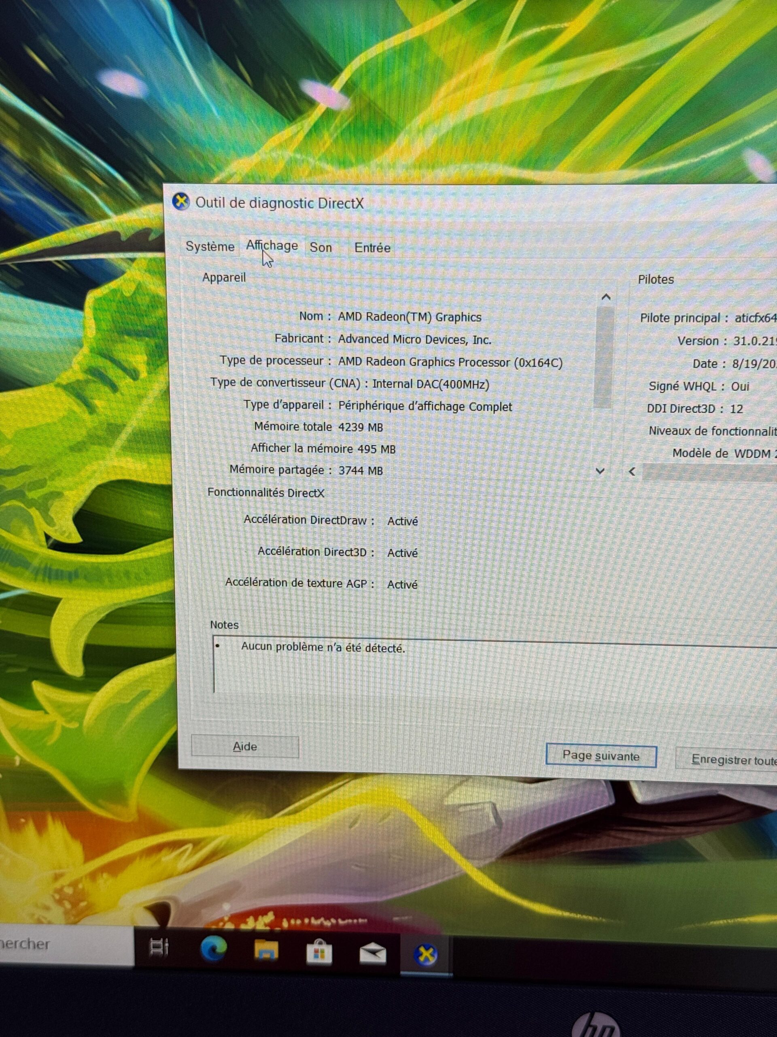This screenshot has height=1037, width=777.
Task: Open the Mail app from the taskbar
Action: point(373,954)
